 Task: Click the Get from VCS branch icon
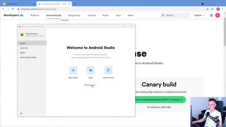tap(108, 70)
